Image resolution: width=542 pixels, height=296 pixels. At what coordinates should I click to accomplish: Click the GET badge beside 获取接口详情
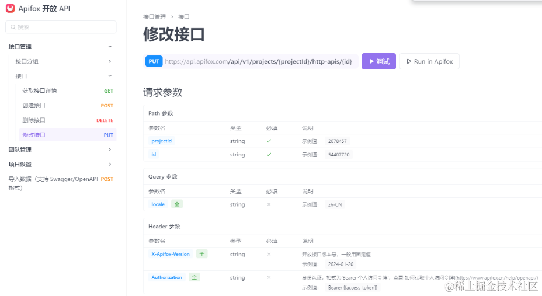click(109, 91)
